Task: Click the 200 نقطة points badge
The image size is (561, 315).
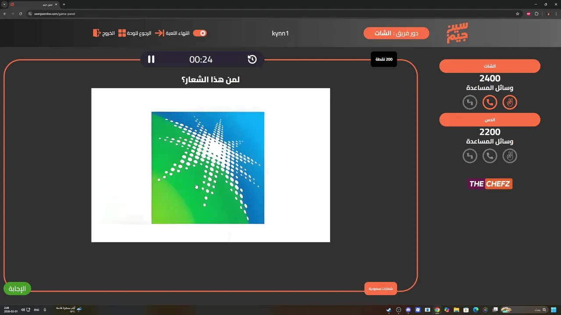Action: 384,59
